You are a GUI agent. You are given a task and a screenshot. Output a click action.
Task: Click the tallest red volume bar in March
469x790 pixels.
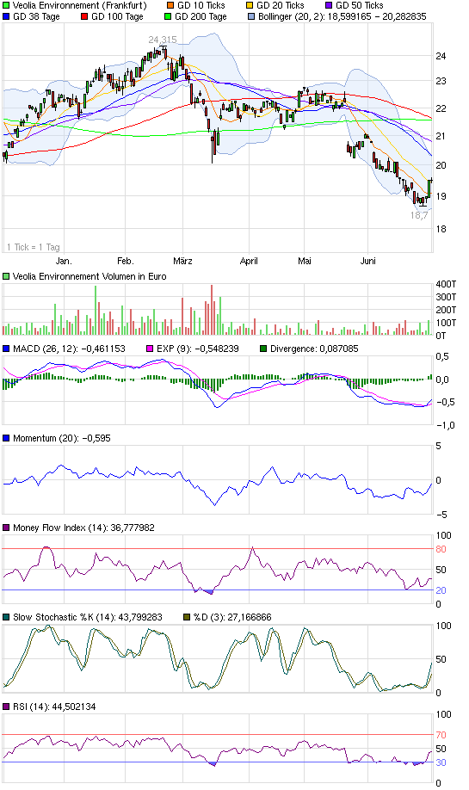tap(212, 310)
